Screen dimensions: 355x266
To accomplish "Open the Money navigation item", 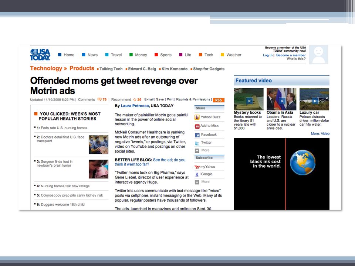I will [x=141, y=55].
